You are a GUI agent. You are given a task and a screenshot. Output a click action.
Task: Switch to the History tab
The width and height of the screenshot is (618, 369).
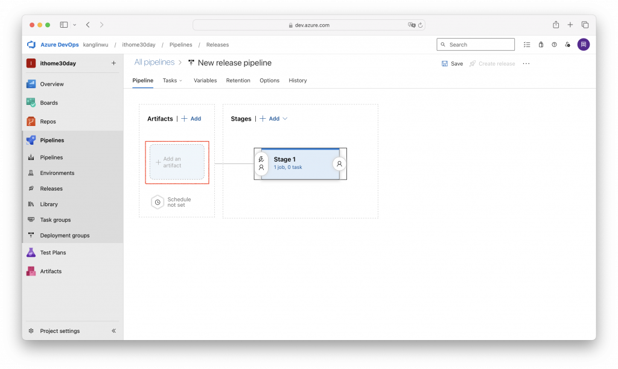(298, 80)
